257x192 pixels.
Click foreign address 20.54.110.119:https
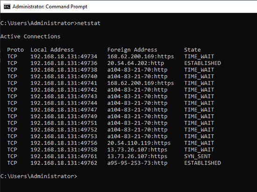pos(139,143)
